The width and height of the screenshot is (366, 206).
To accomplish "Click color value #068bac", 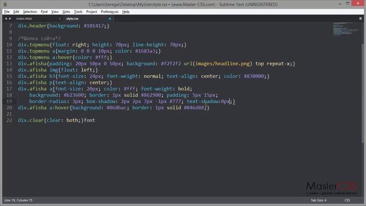I will pos(117,108).
